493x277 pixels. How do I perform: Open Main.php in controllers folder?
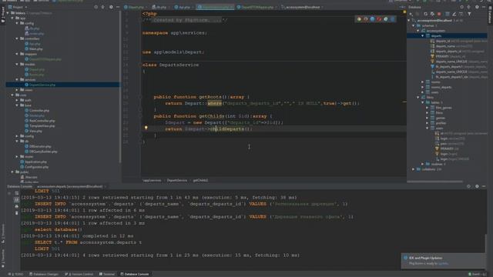[x=35, y=49]
